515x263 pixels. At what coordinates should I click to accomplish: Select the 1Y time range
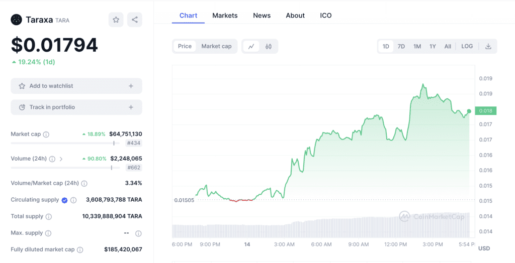point(433,47)
